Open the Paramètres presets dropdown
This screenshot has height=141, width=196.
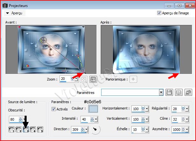pos(161,92)
